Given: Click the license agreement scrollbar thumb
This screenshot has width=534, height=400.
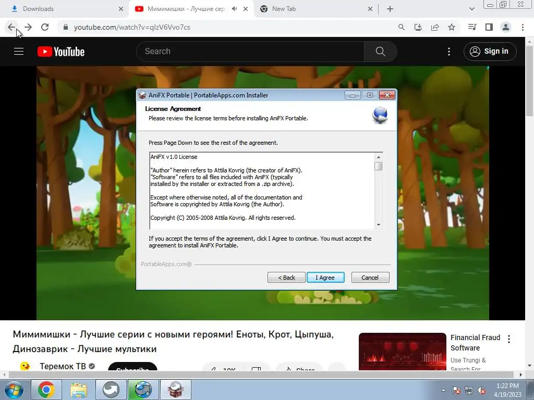Looking at the screenshot, I should click(379, 166).
